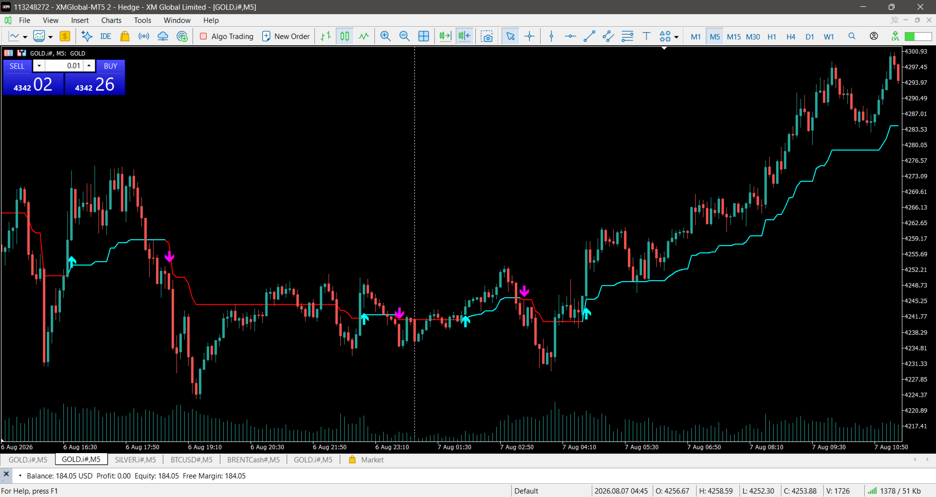This screenshot has width=936, height=497.
Task: Click the One Click Trading panel icon
Action: [21, 53]
